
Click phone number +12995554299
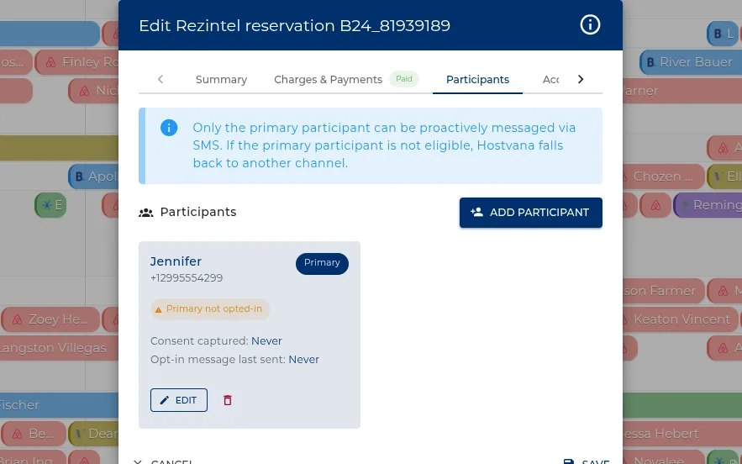pos(187,278)
